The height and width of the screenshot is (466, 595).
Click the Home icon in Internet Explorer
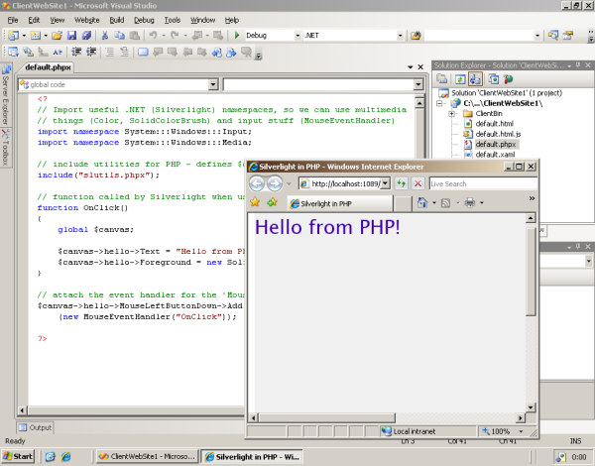(422, 202)
